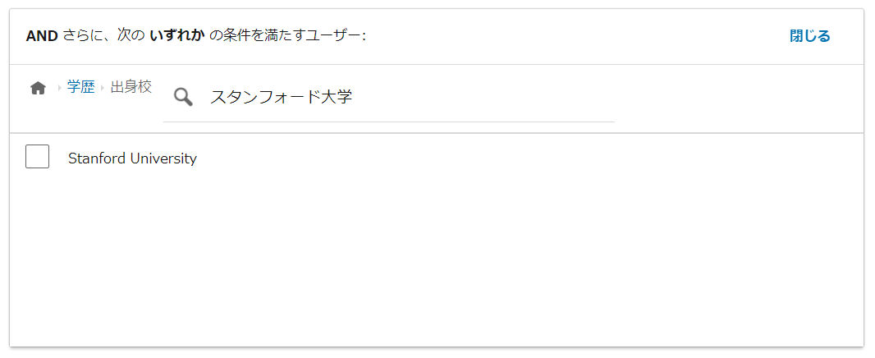Navigate back to the 学歴 category
The image size is (875, 358).
click(81, 87)
